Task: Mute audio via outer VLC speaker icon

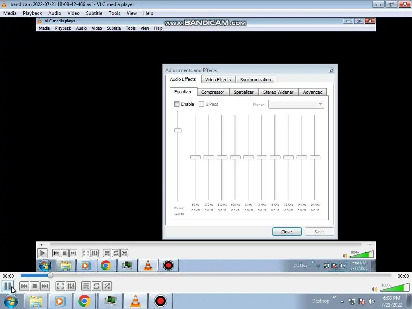Action: coord(375,289)
